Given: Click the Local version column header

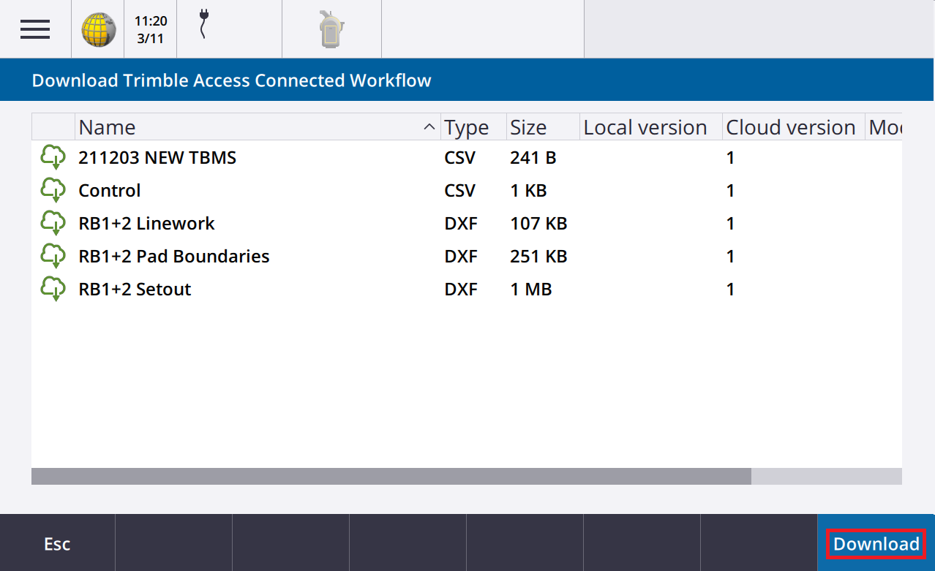Looking at the screenshot, I should (645, 126).
